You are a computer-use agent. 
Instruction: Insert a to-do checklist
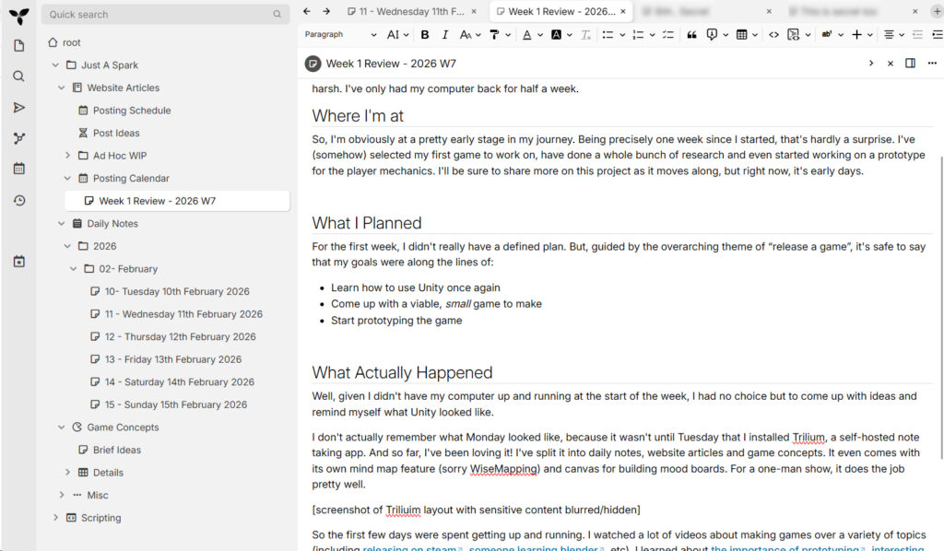668,35
